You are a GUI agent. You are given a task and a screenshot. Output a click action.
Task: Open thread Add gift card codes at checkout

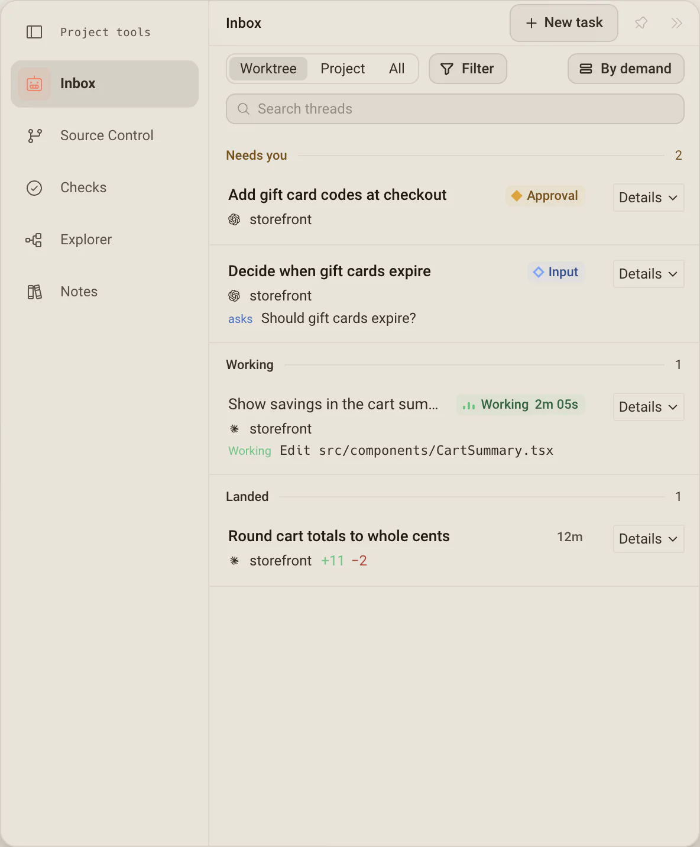pos(338,195)
